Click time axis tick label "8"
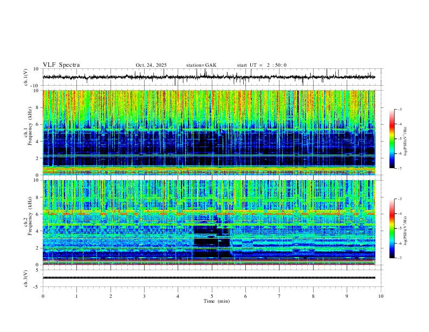 coord(313,296)
